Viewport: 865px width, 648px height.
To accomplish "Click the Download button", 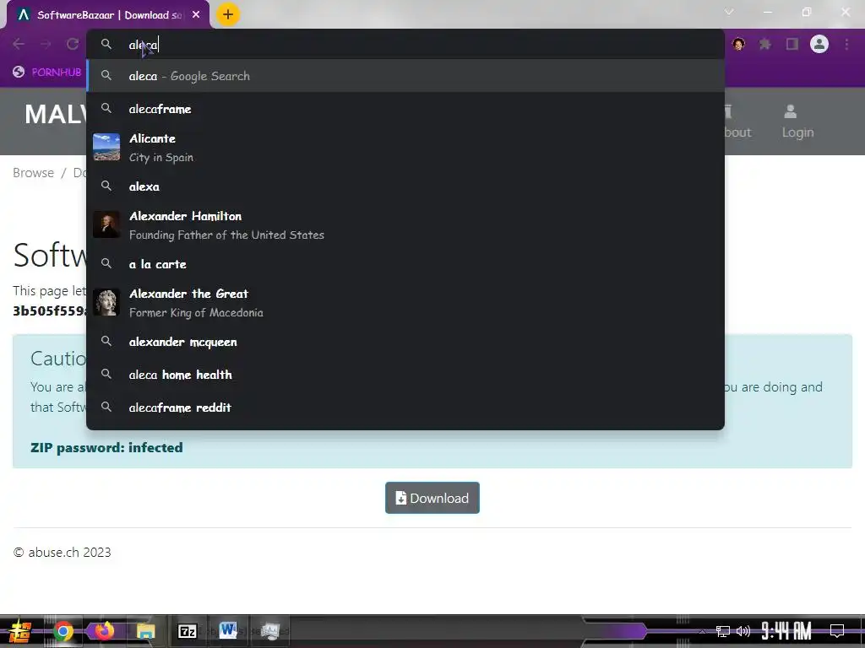I will [432, 498].
